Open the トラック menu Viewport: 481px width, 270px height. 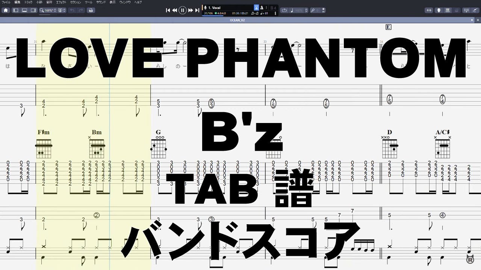(x=28, y=2)
